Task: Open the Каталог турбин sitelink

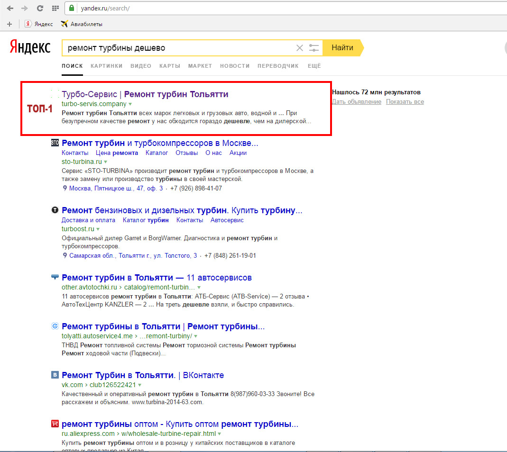Action: (x=146, y=220)
